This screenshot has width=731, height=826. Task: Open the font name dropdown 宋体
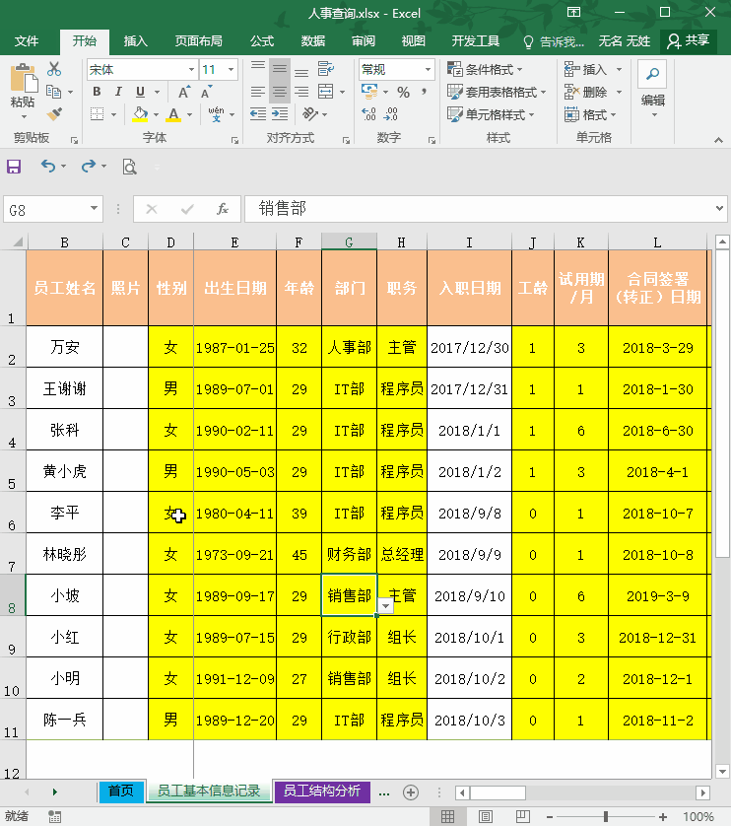pos(191,70)
